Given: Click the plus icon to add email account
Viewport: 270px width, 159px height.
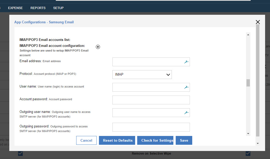Looking at the screenshot, I should [98, 47].
